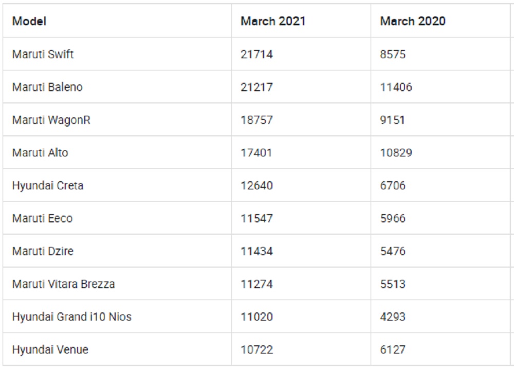Select the Maruti Alto cell
514x370 pixels.
(40, 153)
